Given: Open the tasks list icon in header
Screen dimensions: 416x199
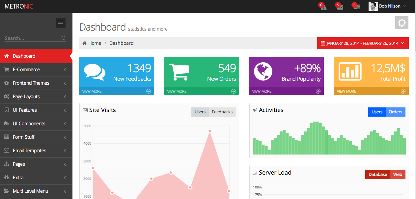Looking at the screenshot, I should (357, 7).
